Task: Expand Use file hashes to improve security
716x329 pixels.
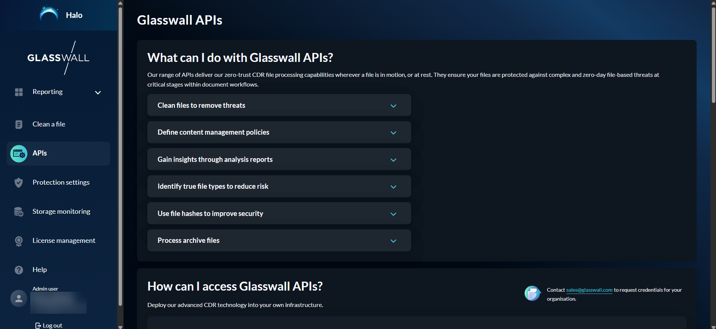Action: [x=393, y=214]
